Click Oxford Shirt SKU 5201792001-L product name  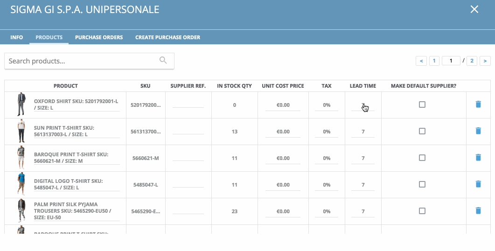[x=77, y=105]
